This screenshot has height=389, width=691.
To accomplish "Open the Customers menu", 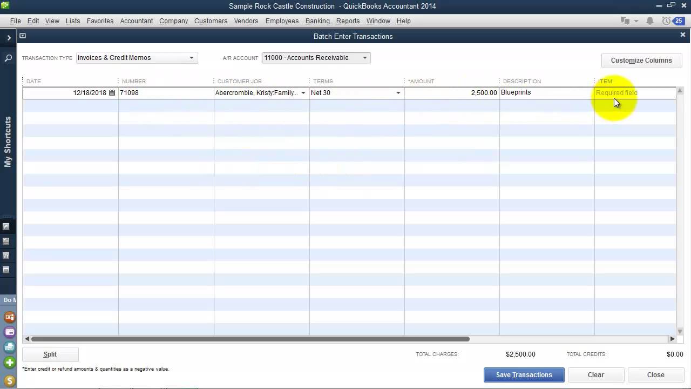I will pyautogui.click(x=211, y=21).
